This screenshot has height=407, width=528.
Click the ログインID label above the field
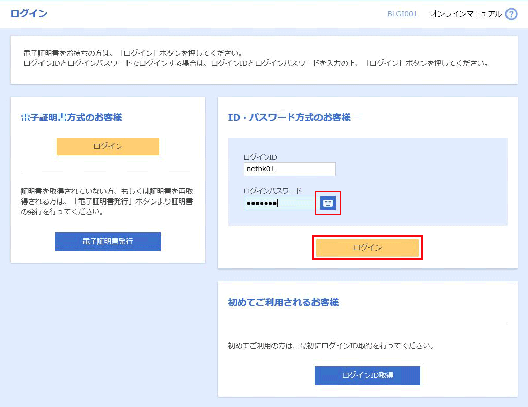click(x=260, y=157)
